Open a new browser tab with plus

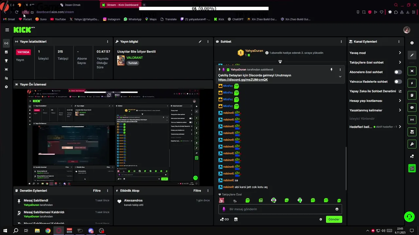point(144,5)
